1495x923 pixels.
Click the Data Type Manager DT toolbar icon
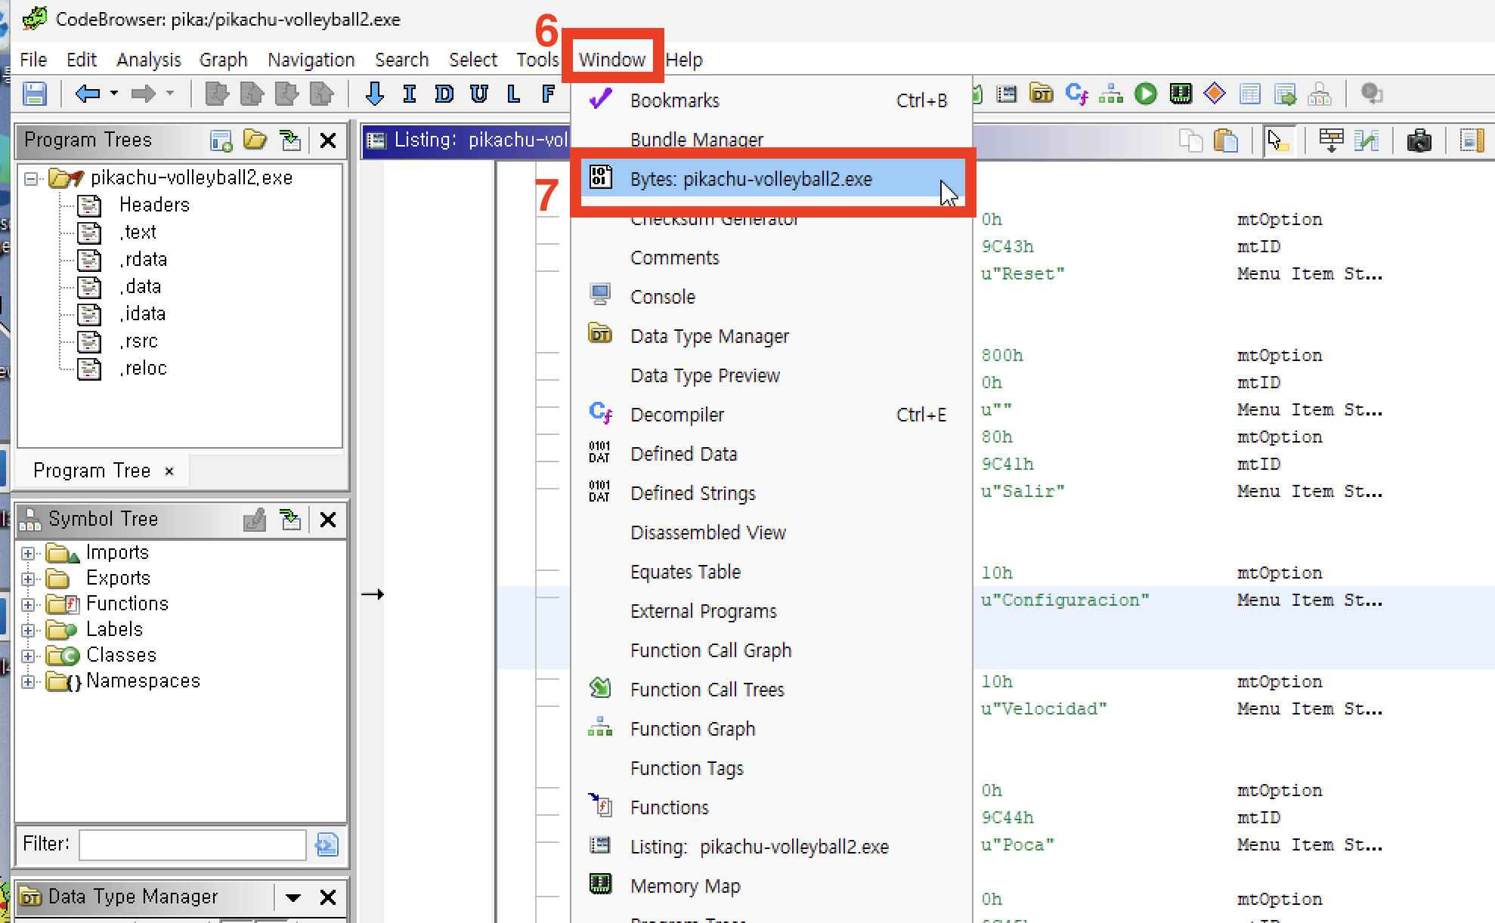(1042, 94)
